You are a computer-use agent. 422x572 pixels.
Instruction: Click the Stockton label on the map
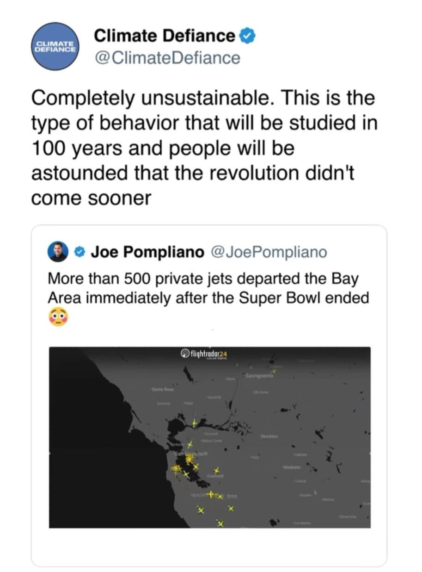point(269,436)
